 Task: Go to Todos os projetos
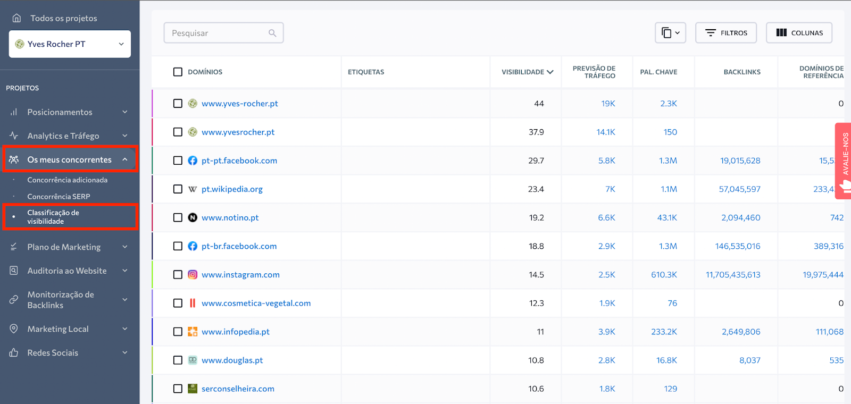tap(64, 18)
